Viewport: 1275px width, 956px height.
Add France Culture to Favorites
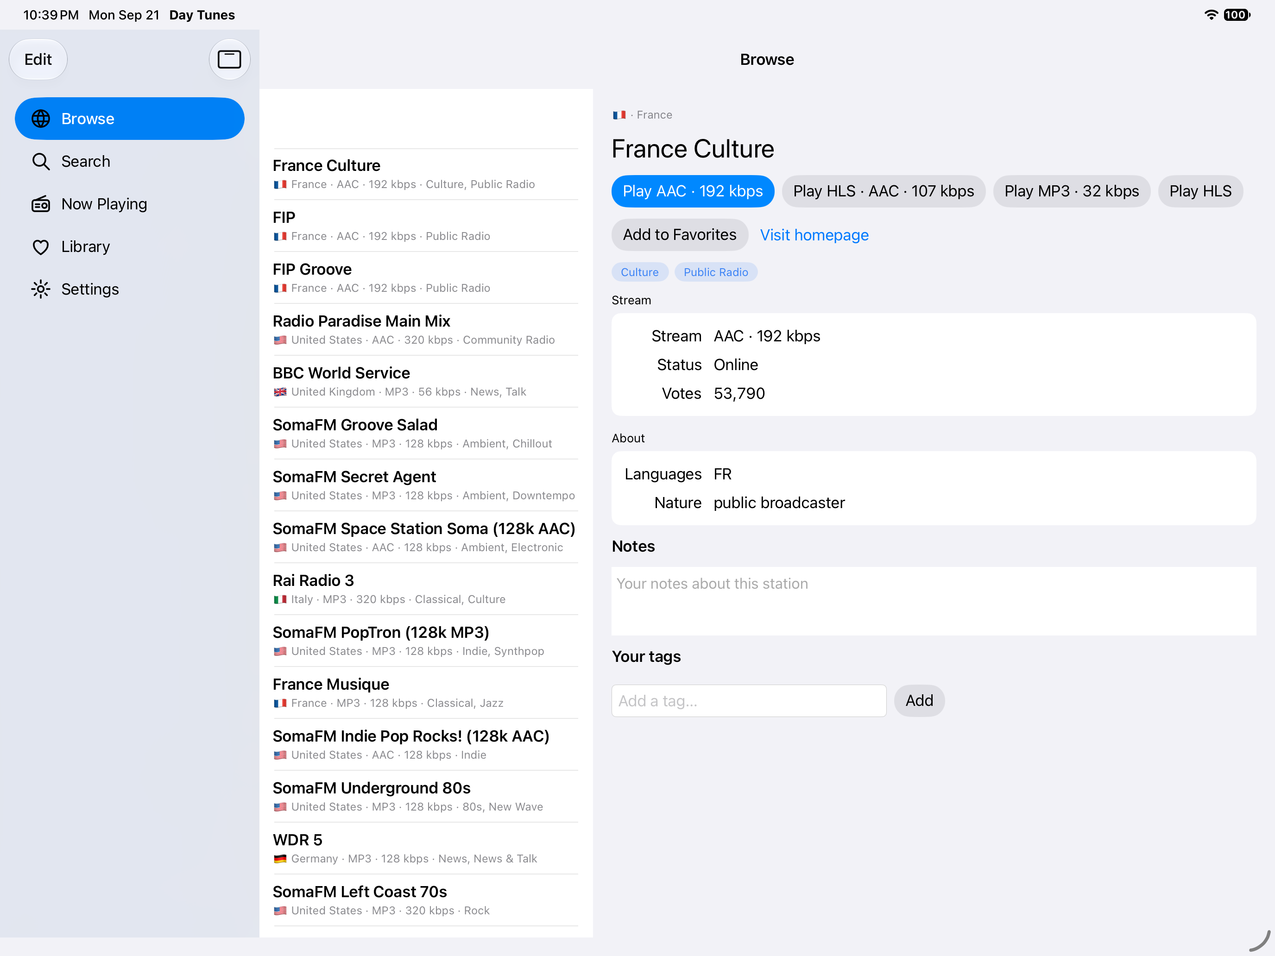(680, 234)
